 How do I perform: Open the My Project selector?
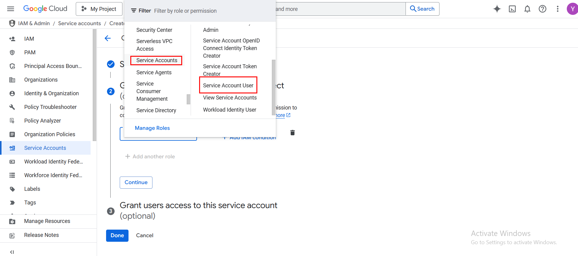(x=99, y=9)
